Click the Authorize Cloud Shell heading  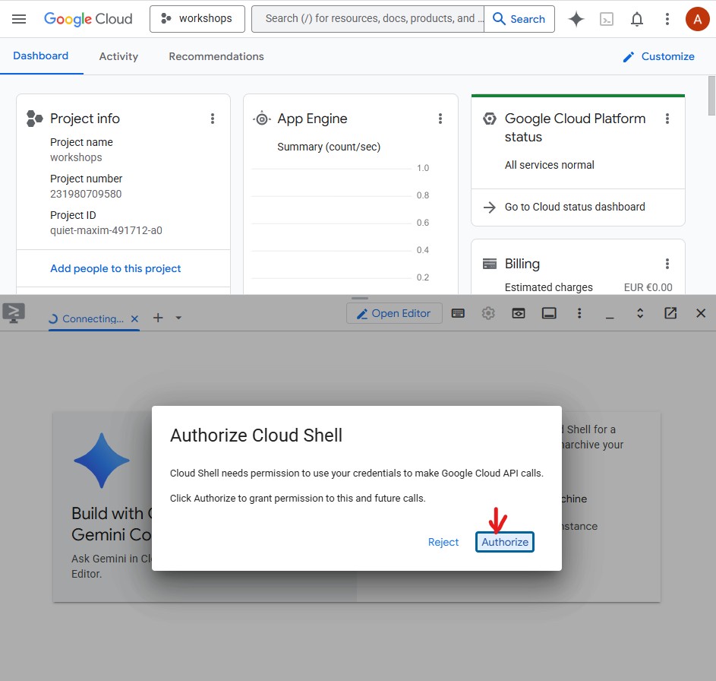[256, 436]
